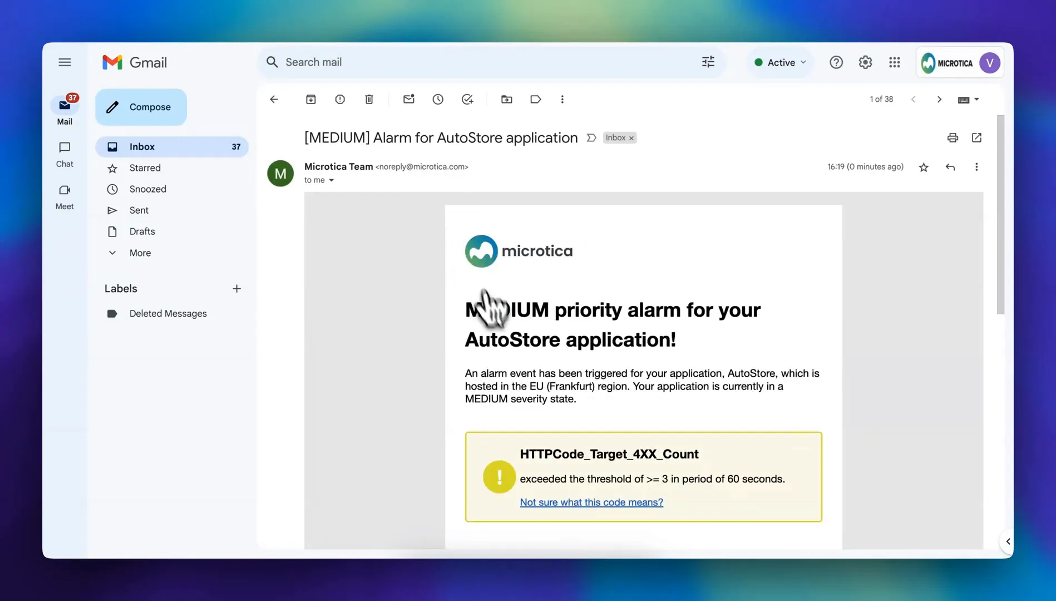Open message More options beside reply
The width and height of the screenshot is (1056, 601).
point(976,167)
